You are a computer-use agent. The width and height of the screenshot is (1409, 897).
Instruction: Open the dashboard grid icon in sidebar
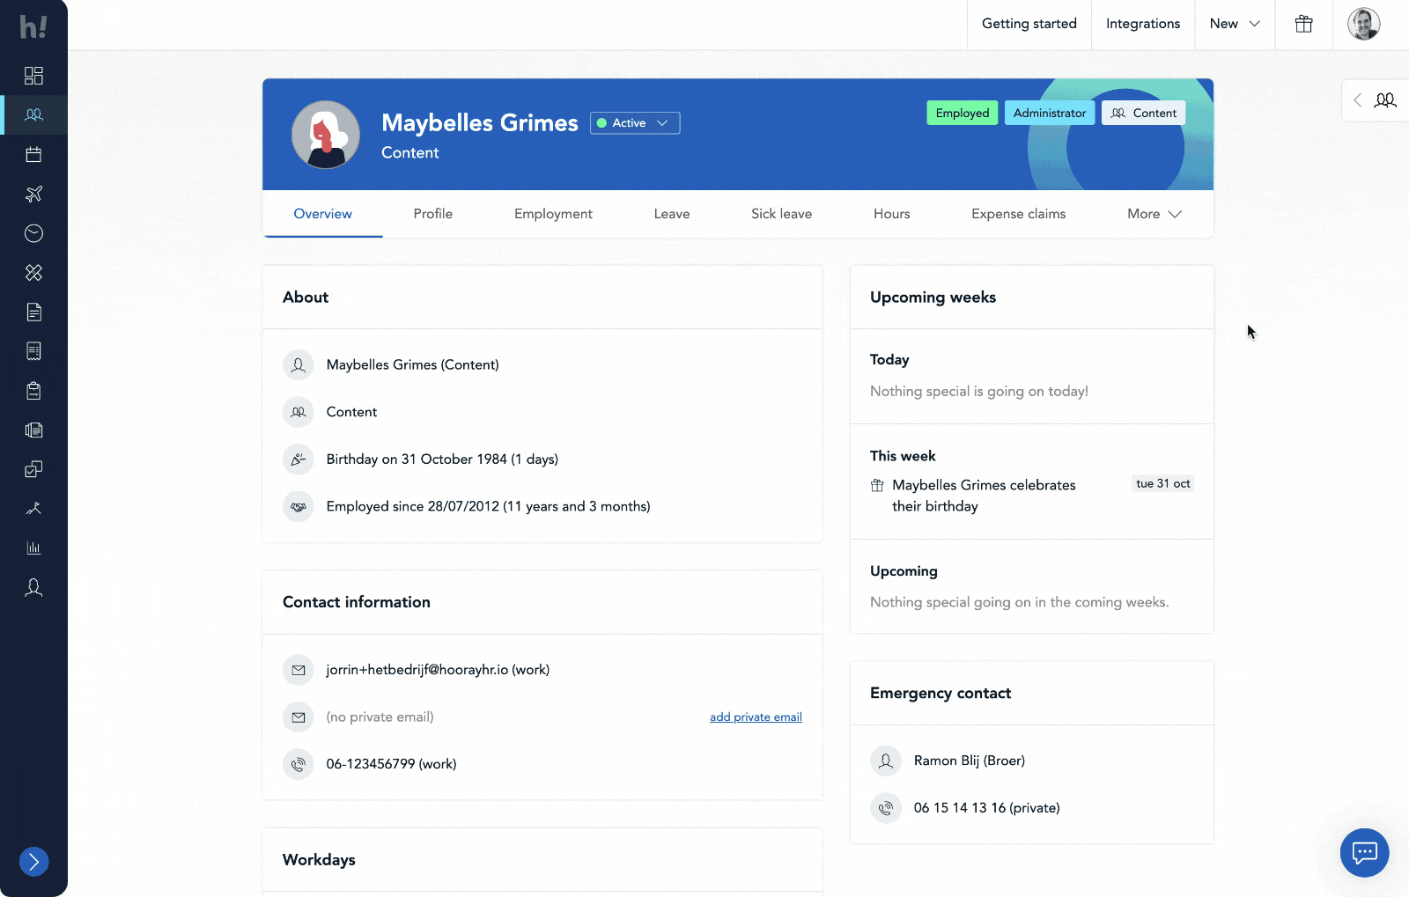pos(33,76)
